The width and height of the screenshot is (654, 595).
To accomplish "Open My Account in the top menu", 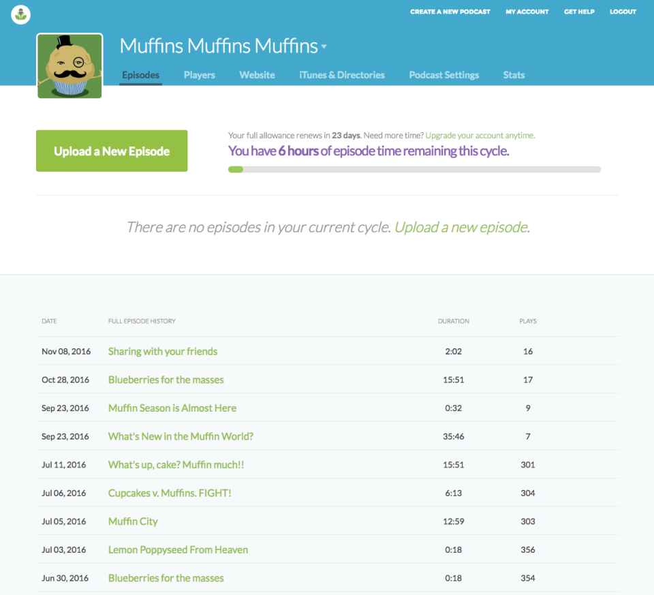I will pos(527,12).
